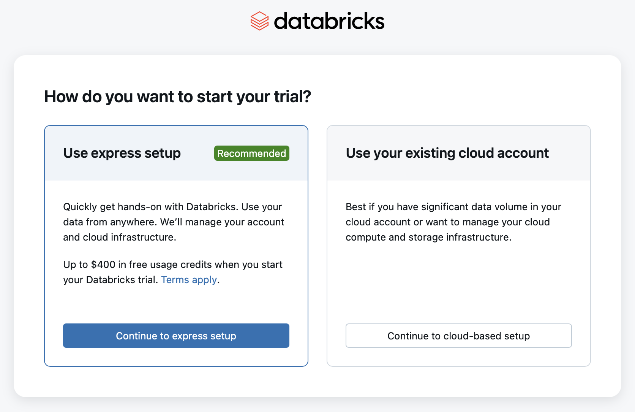Click the trial start question heading
This screenshot has width=635, height=412.
[177, 97]
